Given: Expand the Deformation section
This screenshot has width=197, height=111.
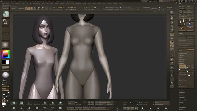Looking at the screenshot, I should click(x=183, y=107).
